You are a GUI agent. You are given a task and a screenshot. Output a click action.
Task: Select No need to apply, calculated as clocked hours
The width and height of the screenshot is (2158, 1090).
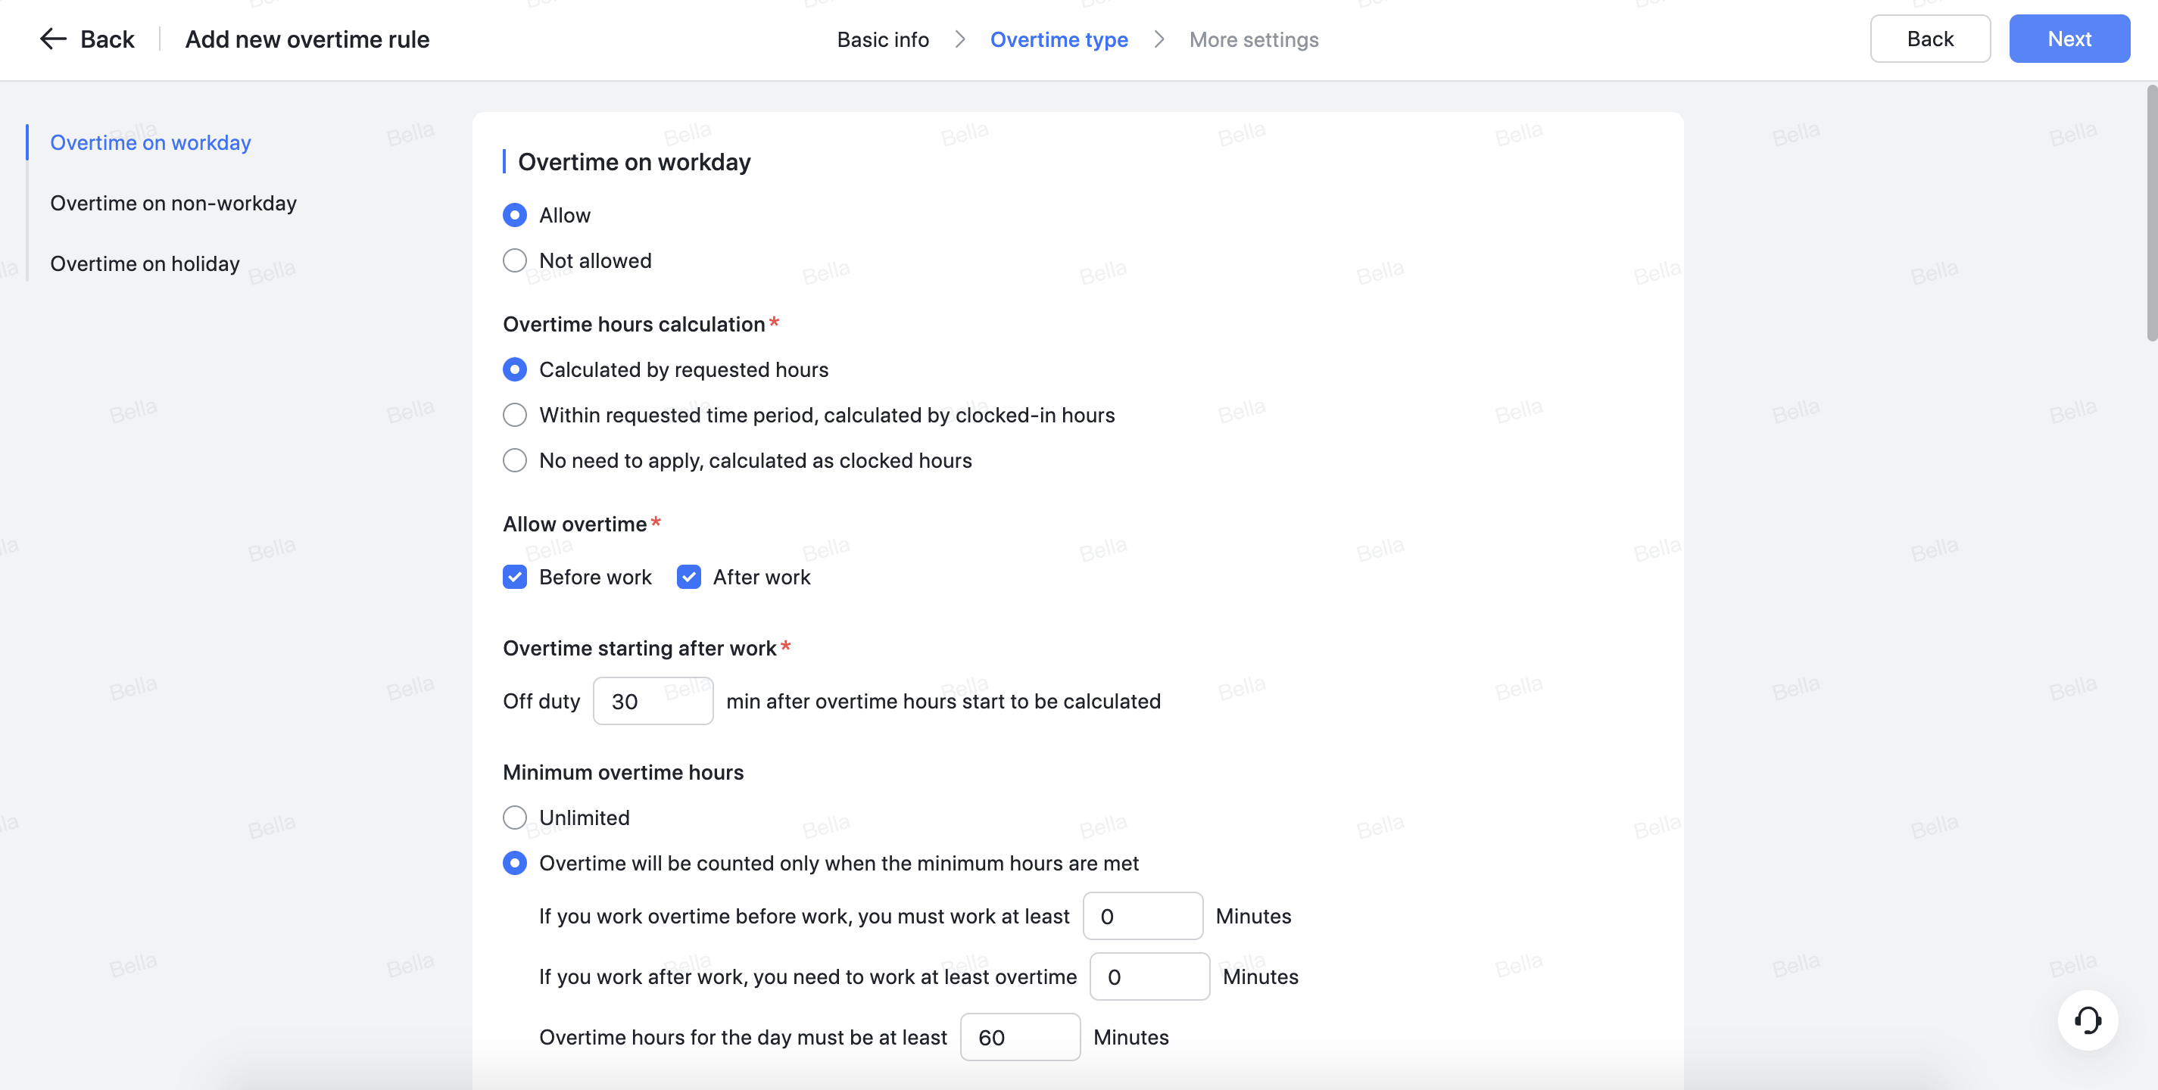coord(514,459)
